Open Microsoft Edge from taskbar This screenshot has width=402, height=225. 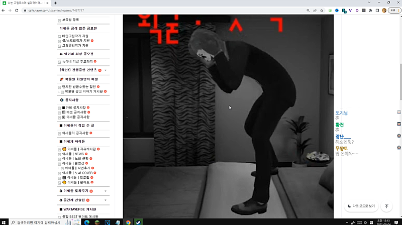coord(86,222)
